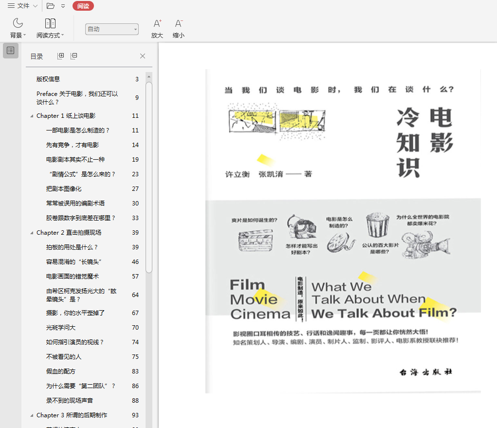Image resolution: width=497 pixels, height=428 pixels.
Task: Expand the quick access dropdown arrow
Action: point(63,6)
